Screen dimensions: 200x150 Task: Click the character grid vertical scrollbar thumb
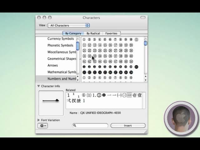click(146, 43)
